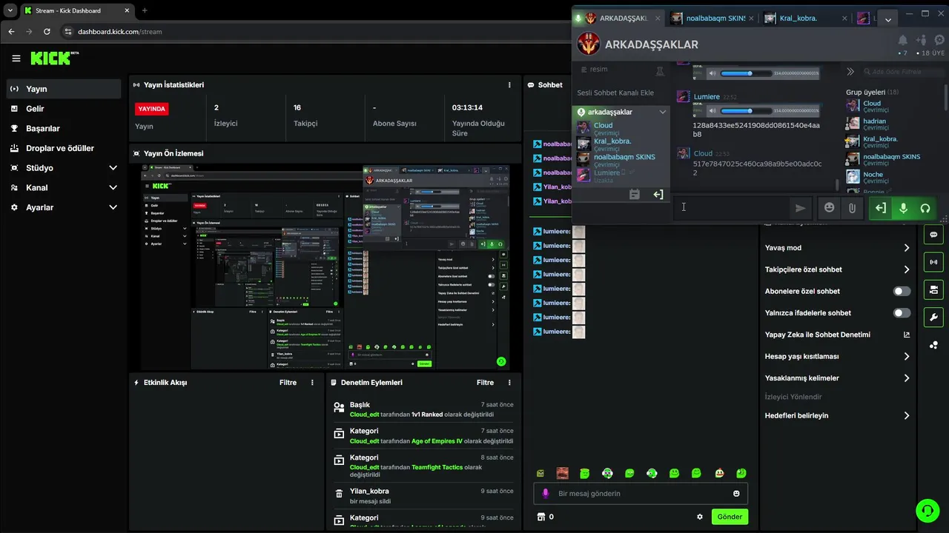The image size is (949, 533).
Task: Open Hedefleri belirleyin settings
Action: (x=837, y=416)
